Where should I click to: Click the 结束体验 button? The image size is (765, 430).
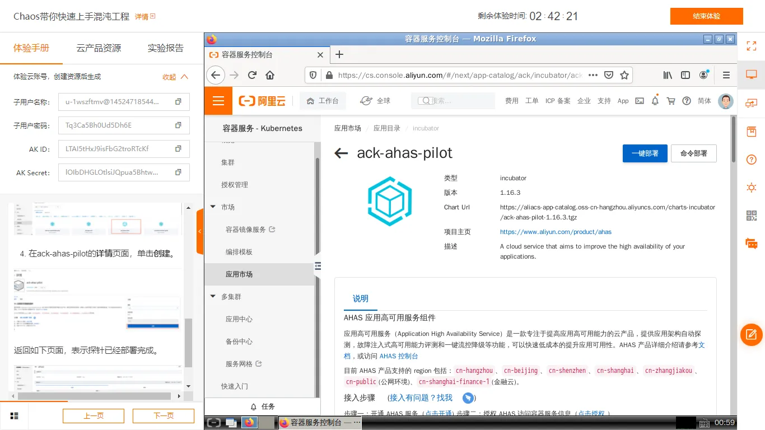[x=707, y=16]
